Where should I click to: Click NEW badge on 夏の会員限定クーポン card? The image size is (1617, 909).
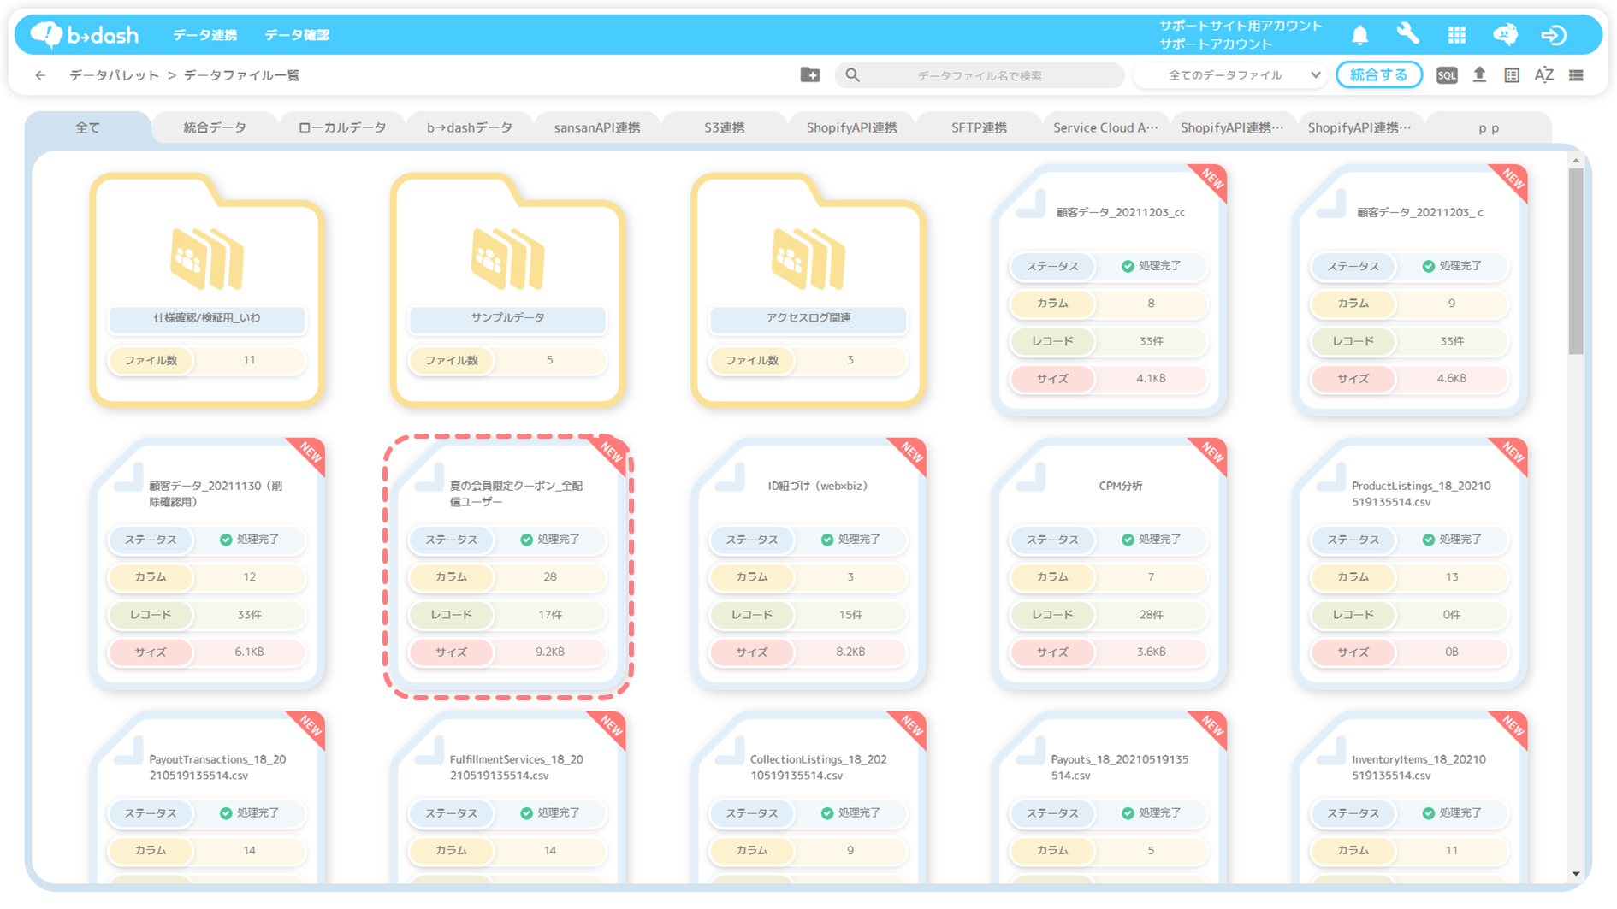coord(611,452)
